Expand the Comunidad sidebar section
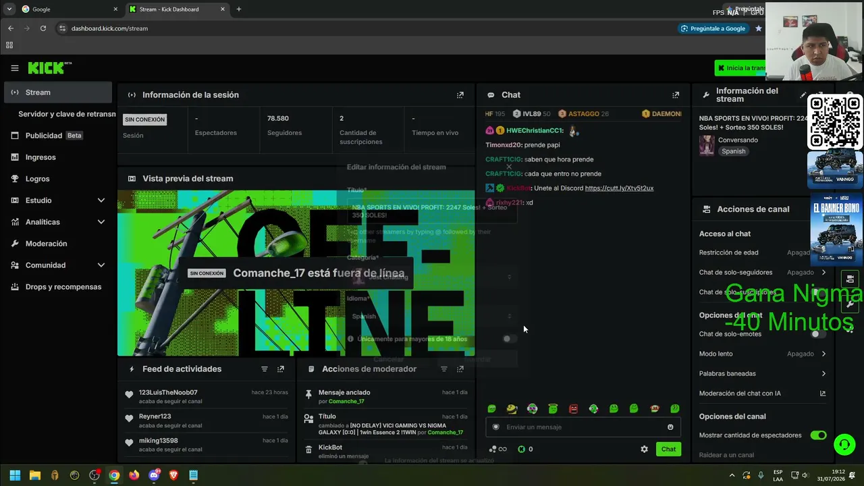This screenshot has height=486, width=864. [x=101, y=265]
